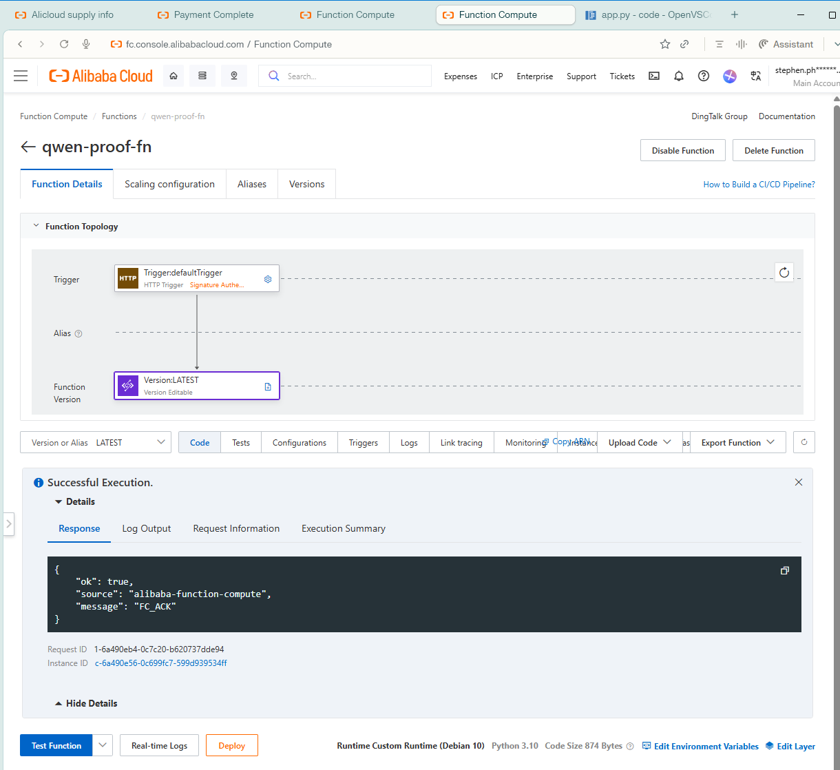Screen dimensions: 840x770
Task: Open the colorful AI assistant icon
Action: click(730, 76)
